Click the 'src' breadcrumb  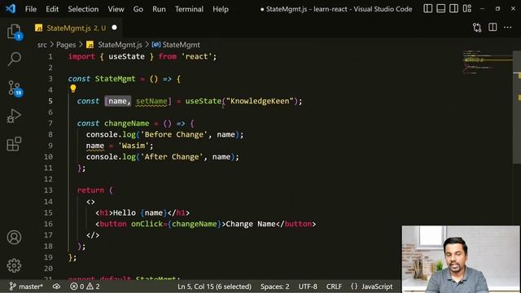pyautogui.click(x=42, y=45)
